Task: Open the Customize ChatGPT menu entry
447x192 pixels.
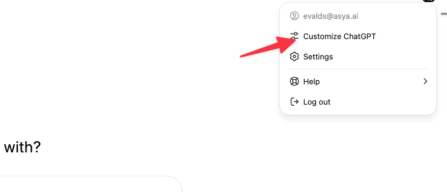Action: pyautogui.click(x=358, y=37)
